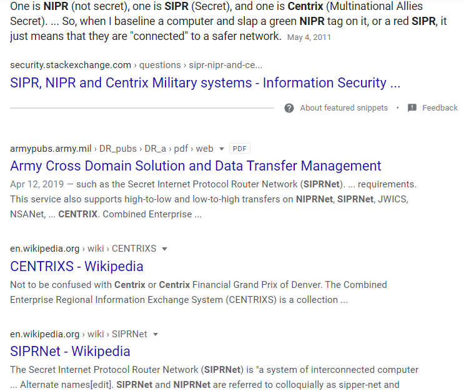Click the Apr 12, 2019 date text
The image size is (464, 391).
point(37,184)
